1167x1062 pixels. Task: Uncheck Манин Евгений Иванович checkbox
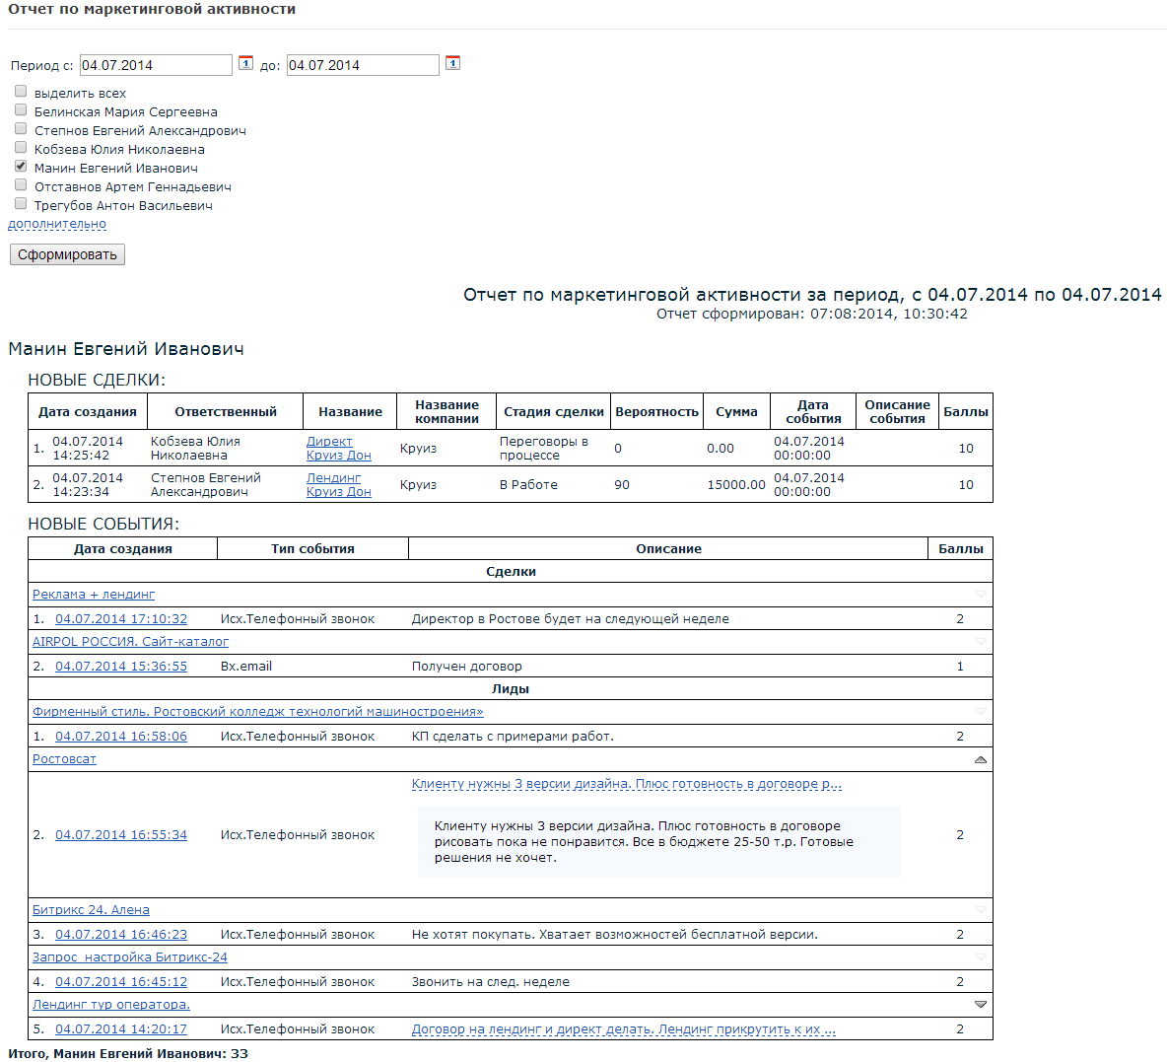(21, 167)
